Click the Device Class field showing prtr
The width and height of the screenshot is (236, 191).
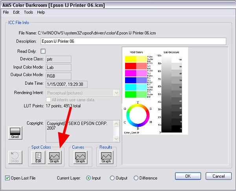[x=58, y=59]
